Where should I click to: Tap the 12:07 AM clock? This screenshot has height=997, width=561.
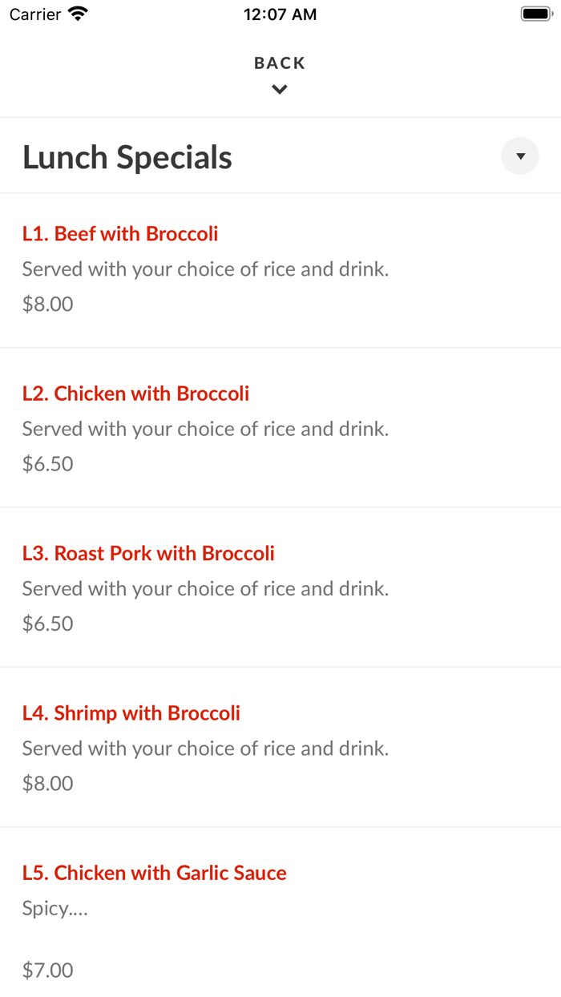[x=280, y=14]
